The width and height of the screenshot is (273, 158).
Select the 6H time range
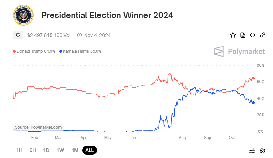(33, 150)
